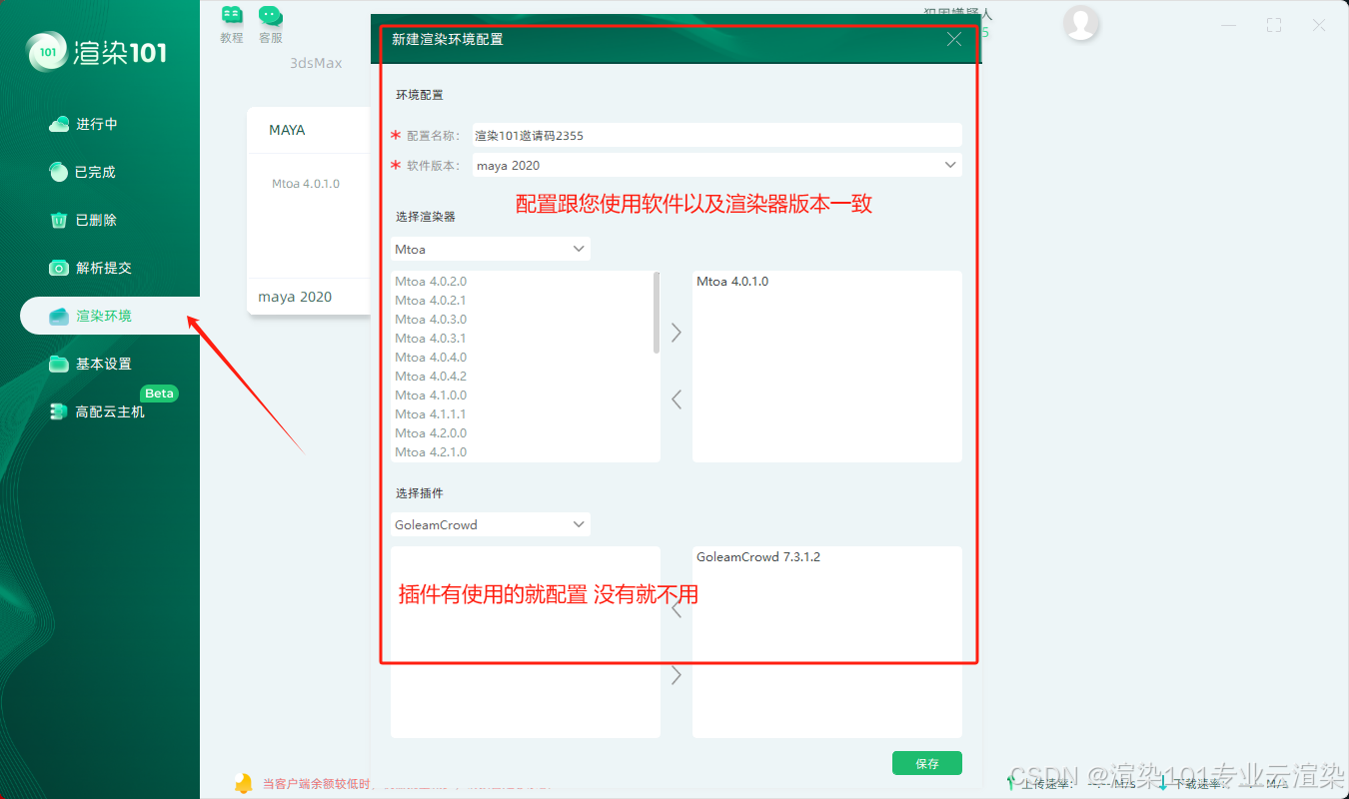Click the camera icon beside 解析提交
This screenshot has width=1349, height=799.
[59, 268]
